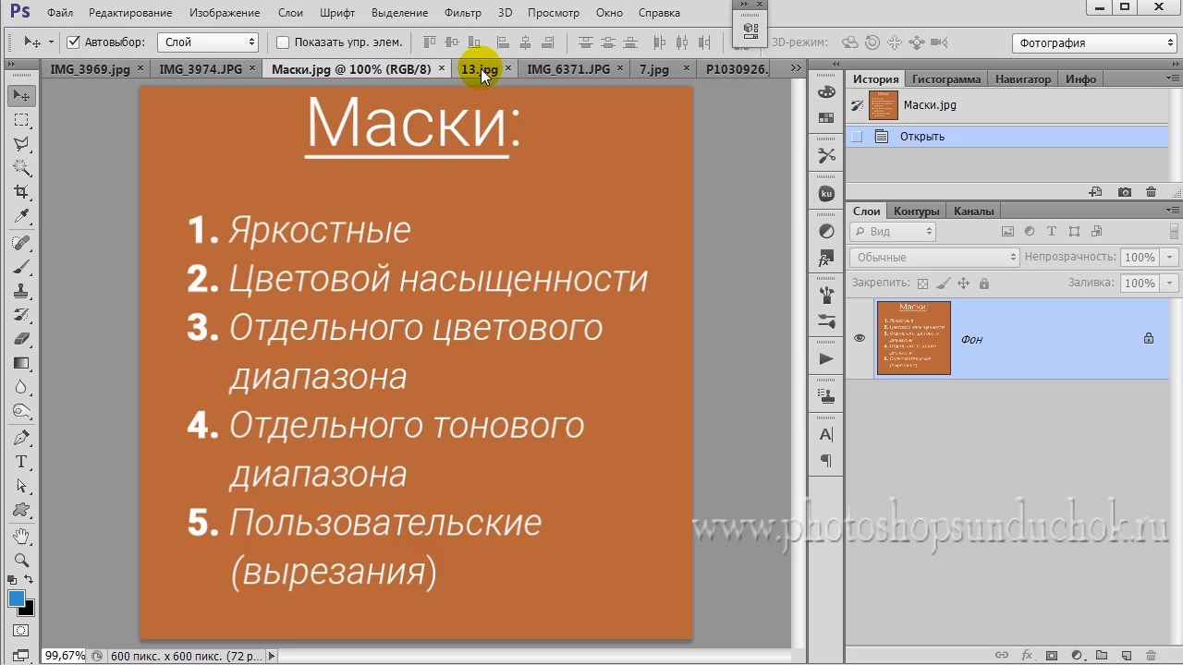Click the delete layer trash icon

point(1151,655)
